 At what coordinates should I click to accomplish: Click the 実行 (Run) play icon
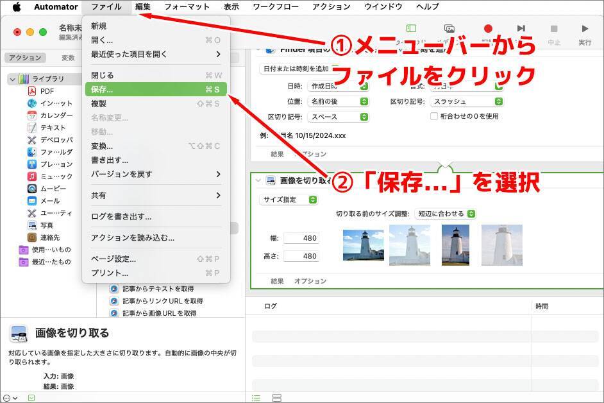click(584, 29)
